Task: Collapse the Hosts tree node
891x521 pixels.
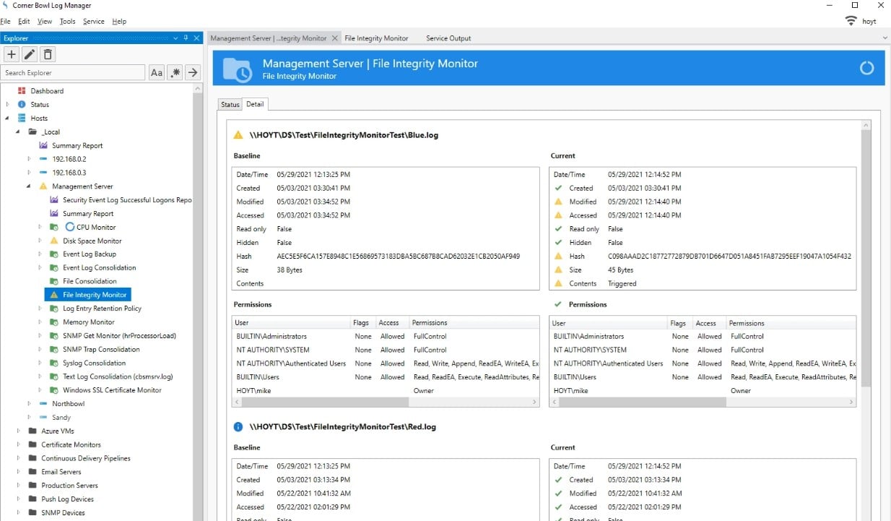Action: point(8,119)
